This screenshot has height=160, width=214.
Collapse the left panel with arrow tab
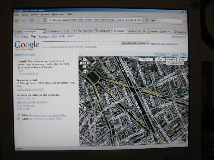click(x=80, y=54)
